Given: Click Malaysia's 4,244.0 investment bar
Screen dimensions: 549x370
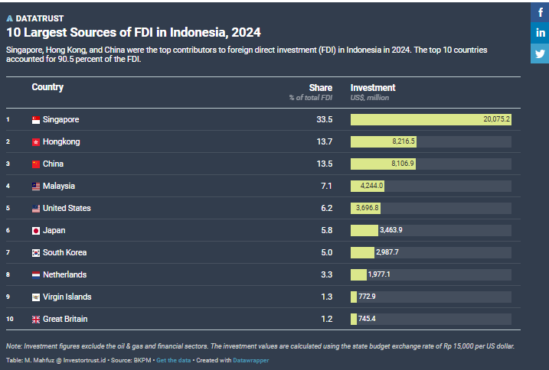Looking at the screenshot, I should 367,187.
